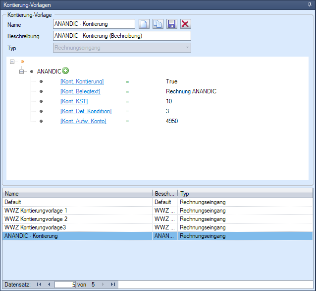
Task: Open the Typ dropdown
Action: click(187, 48)
